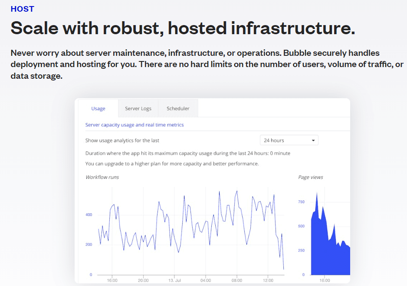Click 'Scale with robust, hosted infrastructure' heading
The image size is (407, 286).
coord(183,28)
